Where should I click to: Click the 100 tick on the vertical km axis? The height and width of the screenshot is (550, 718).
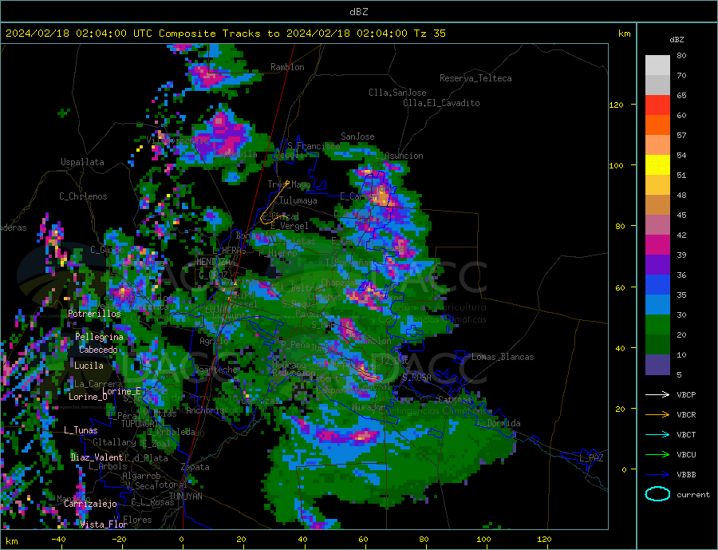click(616, 165)
